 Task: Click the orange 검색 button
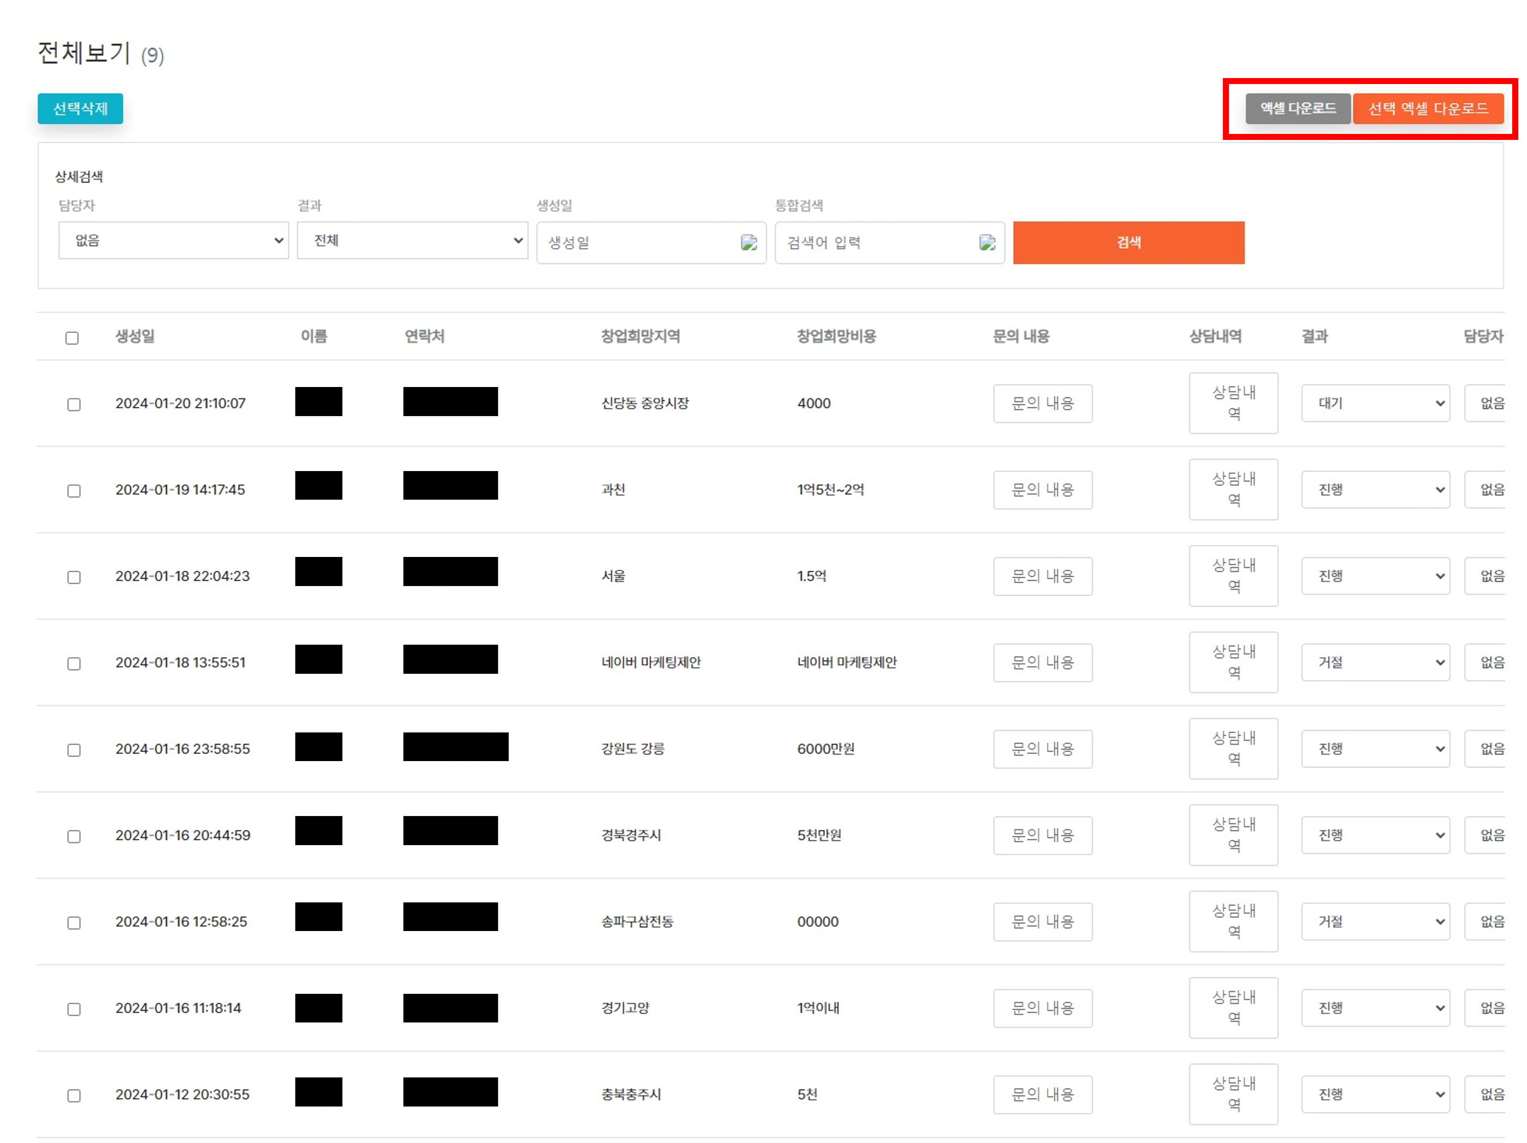(x=1129, y=242)
